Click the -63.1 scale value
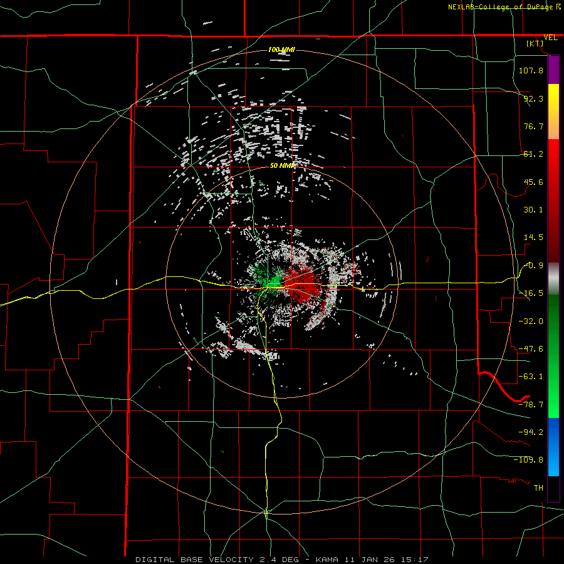564x564 pixels. coord(531,377)
